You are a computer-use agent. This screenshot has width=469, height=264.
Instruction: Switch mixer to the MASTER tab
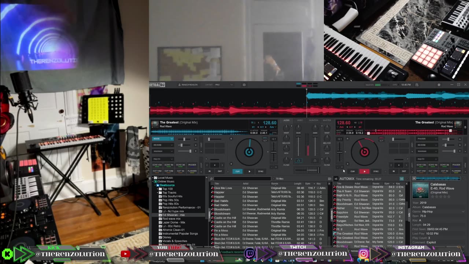(327, 120)
